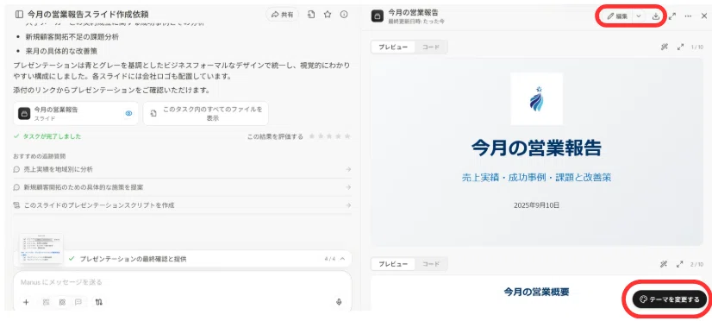This screenshot has width=712, height=321.
Task: Click the bullet 来月の具体的な改善策
Action: coord(61,51)
